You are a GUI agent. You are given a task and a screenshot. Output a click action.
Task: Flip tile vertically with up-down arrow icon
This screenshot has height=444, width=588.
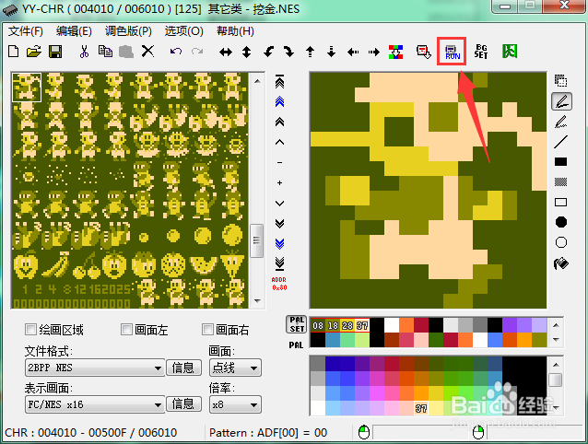(x=246, y=52)
